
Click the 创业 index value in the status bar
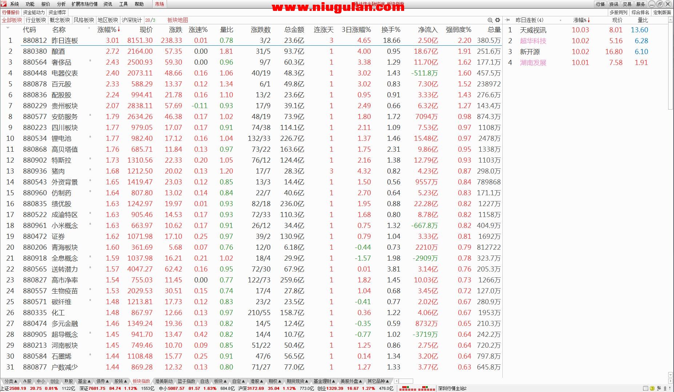coord(335,388)
